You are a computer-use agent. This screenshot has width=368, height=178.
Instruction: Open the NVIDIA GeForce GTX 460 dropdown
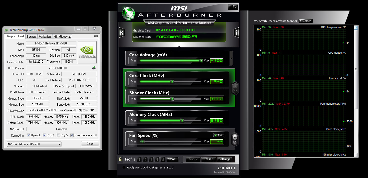pos(34,144)
